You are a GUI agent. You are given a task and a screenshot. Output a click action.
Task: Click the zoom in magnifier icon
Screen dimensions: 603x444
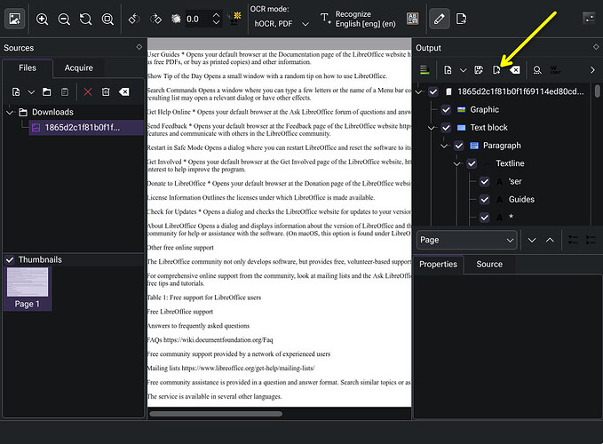[x=42, y=19]
